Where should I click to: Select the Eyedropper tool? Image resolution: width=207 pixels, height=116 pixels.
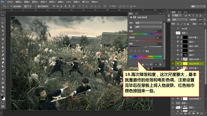click(3, 35)
